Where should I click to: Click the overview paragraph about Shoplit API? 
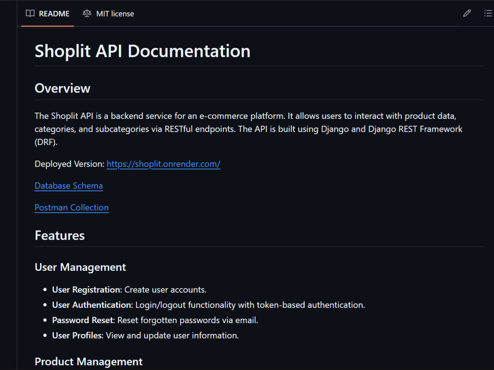[248, 129]
